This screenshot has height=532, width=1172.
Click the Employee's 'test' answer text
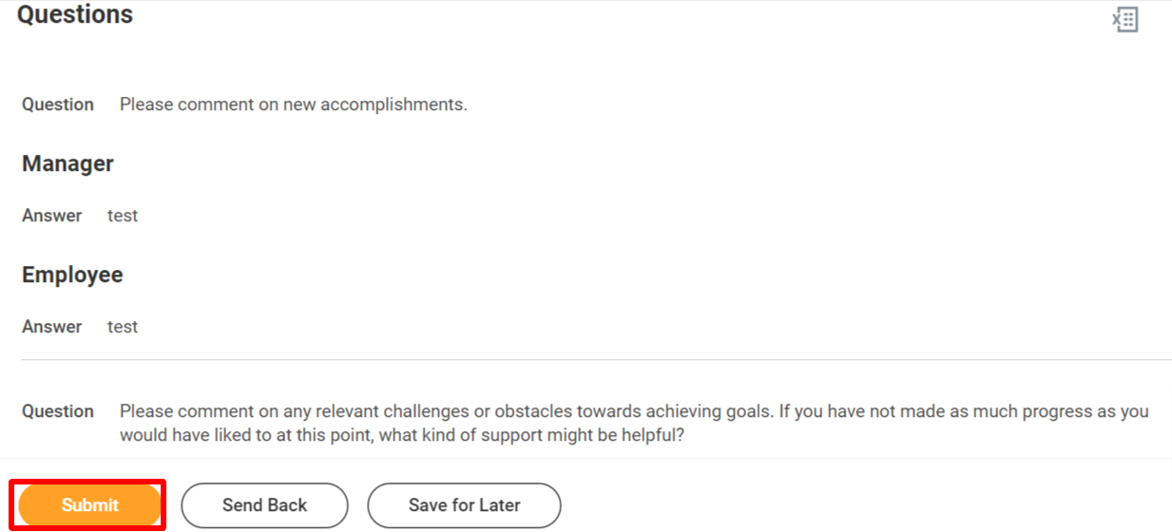[123, 327]
